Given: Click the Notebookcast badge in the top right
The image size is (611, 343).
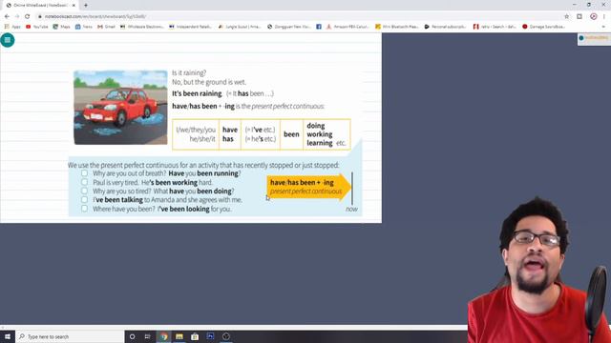Looking at the screenshot, I should point(594,38).
